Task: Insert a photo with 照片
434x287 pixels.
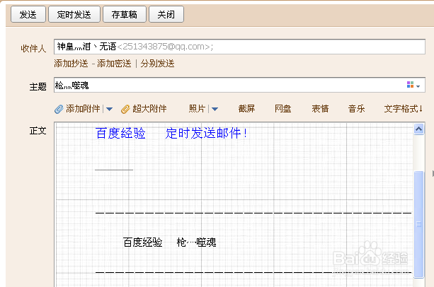Action: [x=197, y=109]
